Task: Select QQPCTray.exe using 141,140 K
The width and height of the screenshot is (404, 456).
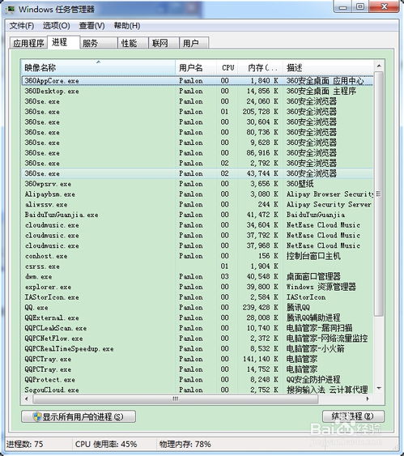Action: coord(198,359)
